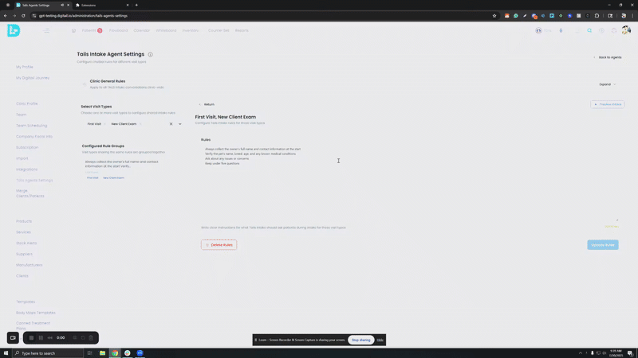Click the Loom camera icon

click(13, 337)
